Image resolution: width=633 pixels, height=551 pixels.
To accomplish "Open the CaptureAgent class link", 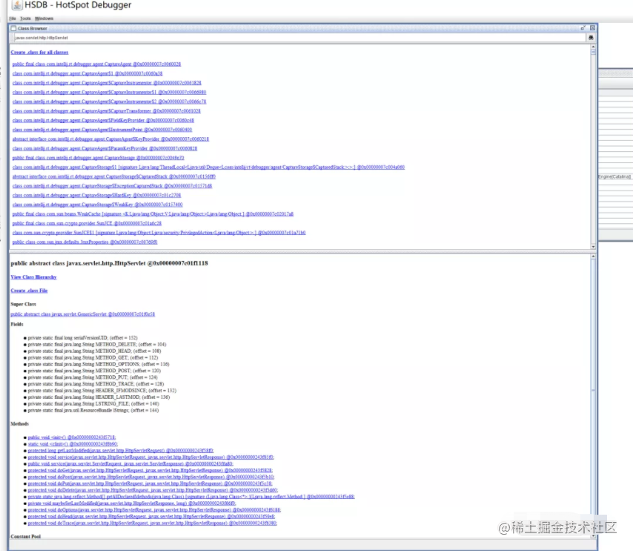I will pyautogui.click(x=96, y=65).
